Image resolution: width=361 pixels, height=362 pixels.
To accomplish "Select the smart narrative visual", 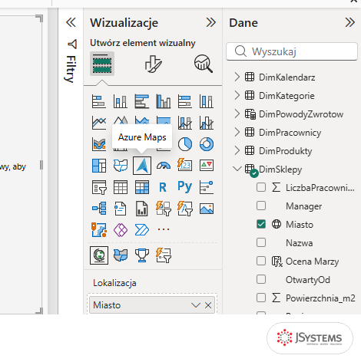I will pos(121,209).
